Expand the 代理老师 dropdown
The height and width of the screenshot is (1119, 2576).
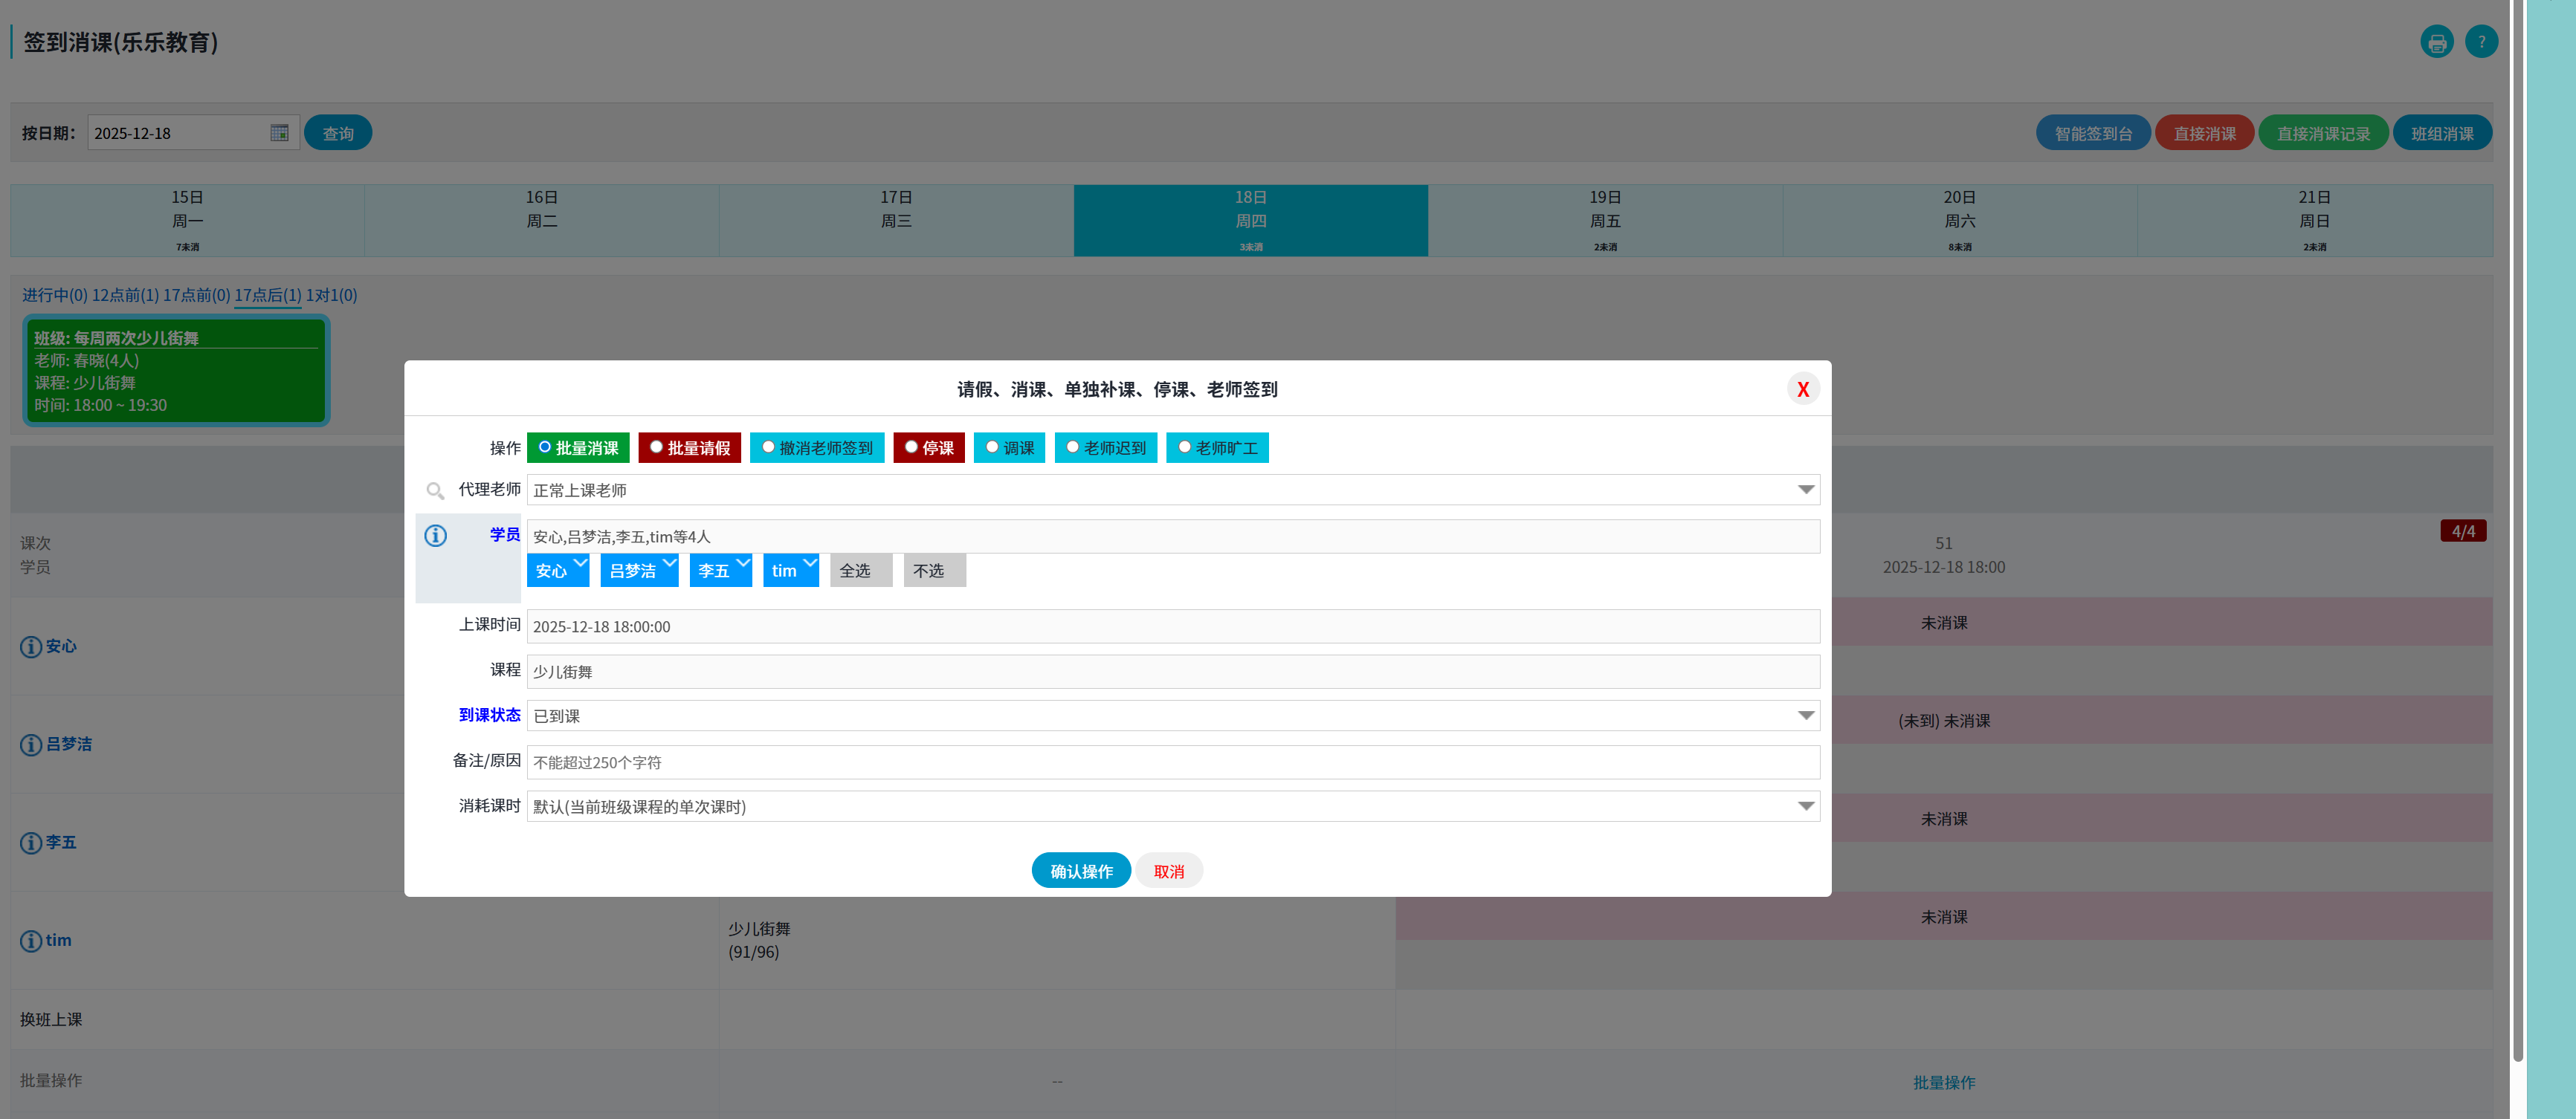[1805, 490]
